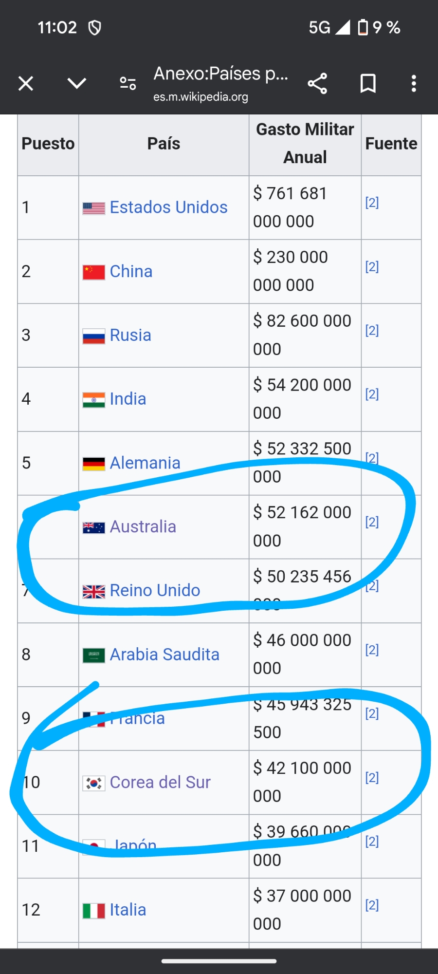Tap the United Kingdom flag icon

[x=93, y=591]
